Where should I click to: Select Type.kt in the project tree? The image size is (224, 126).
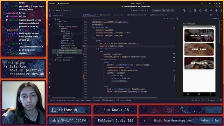tap(68, 38)
